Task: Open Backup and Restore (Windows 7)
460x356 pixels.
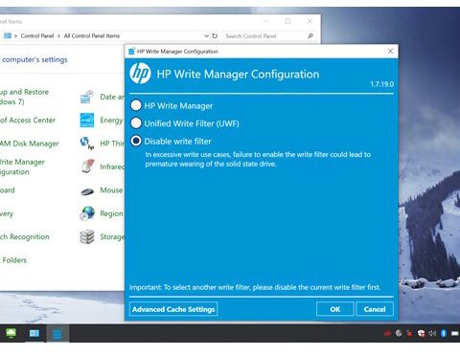Action: (24, 97)
